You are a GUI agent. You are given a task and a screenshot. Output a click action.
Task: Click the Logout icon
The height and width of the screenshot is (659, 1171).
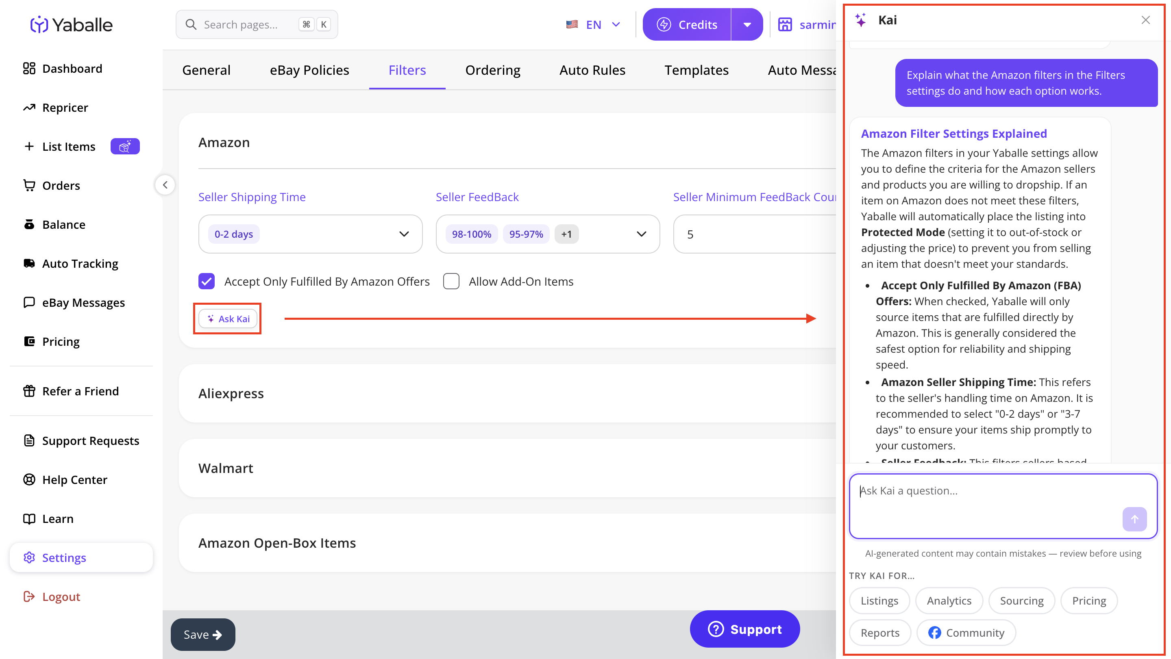[x=29, y=596]
